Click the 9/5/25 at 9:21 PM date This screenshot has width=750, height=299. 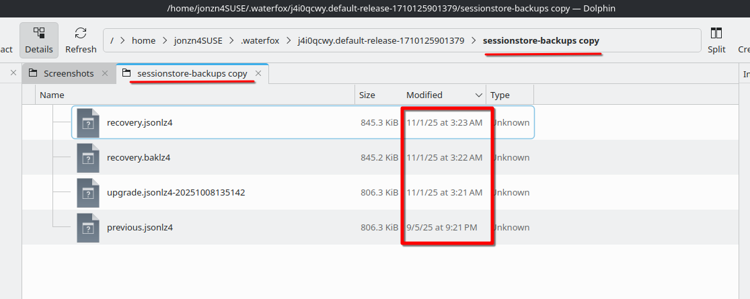click(x=442, y=227)
